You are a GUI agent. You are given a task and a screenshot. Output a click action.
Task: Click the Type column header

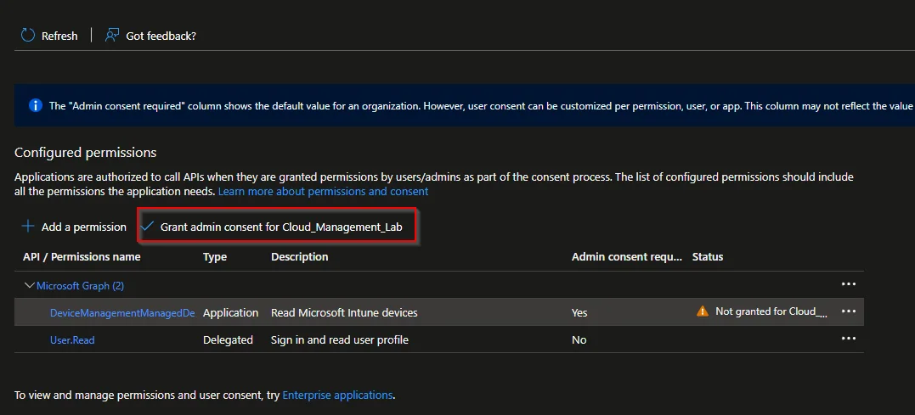coord(215,256)
